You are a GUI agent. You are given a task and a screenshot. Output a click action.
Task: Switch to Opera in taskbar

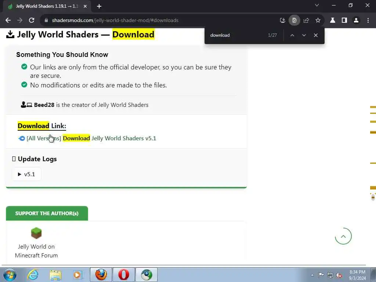click(124, 275)
